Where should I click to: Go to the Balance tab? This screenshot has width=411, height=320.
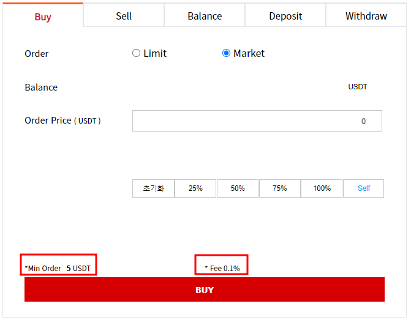(x=205, y=16)
